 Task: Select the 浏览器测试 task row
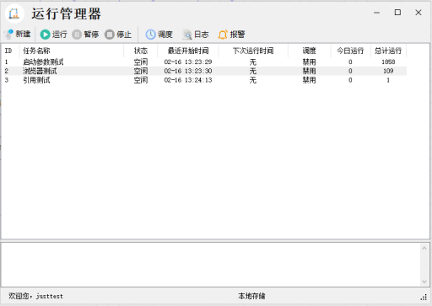coord(204,71)
